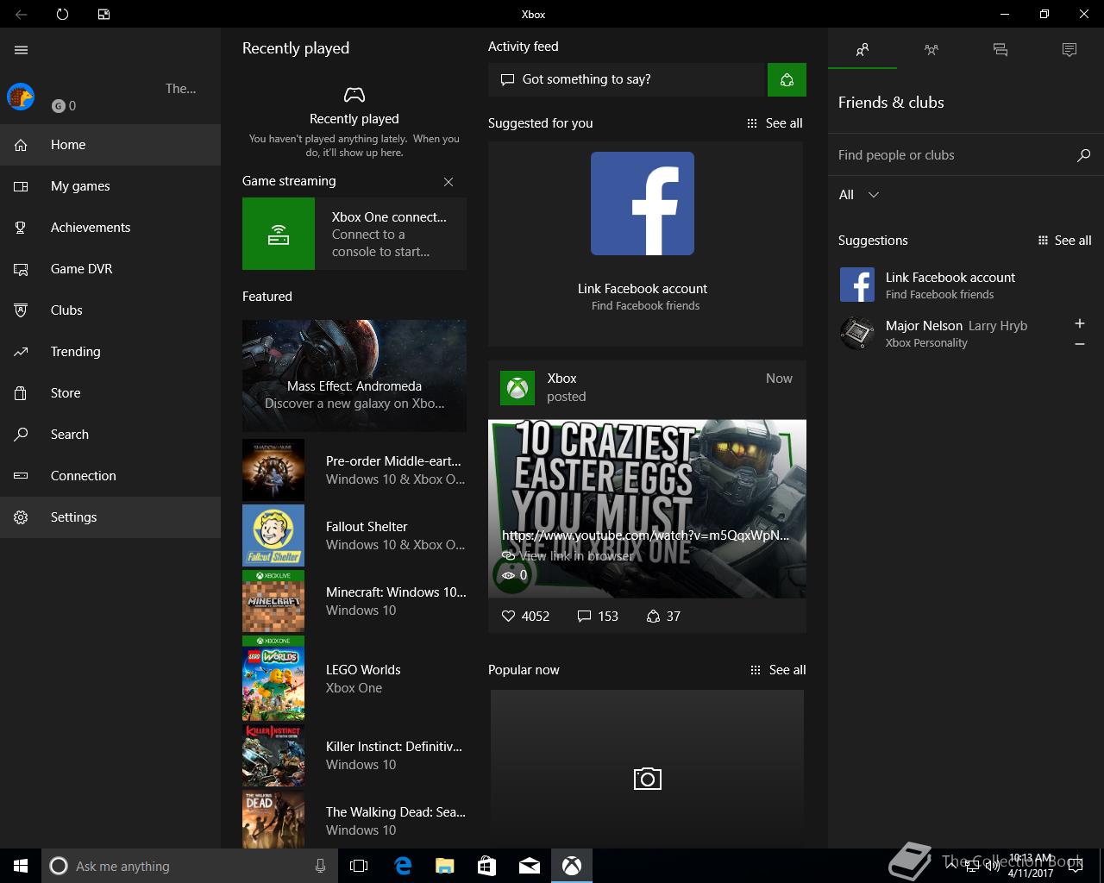
Task: Go to Home in the sidebar
Action: (x=110, y=145)
